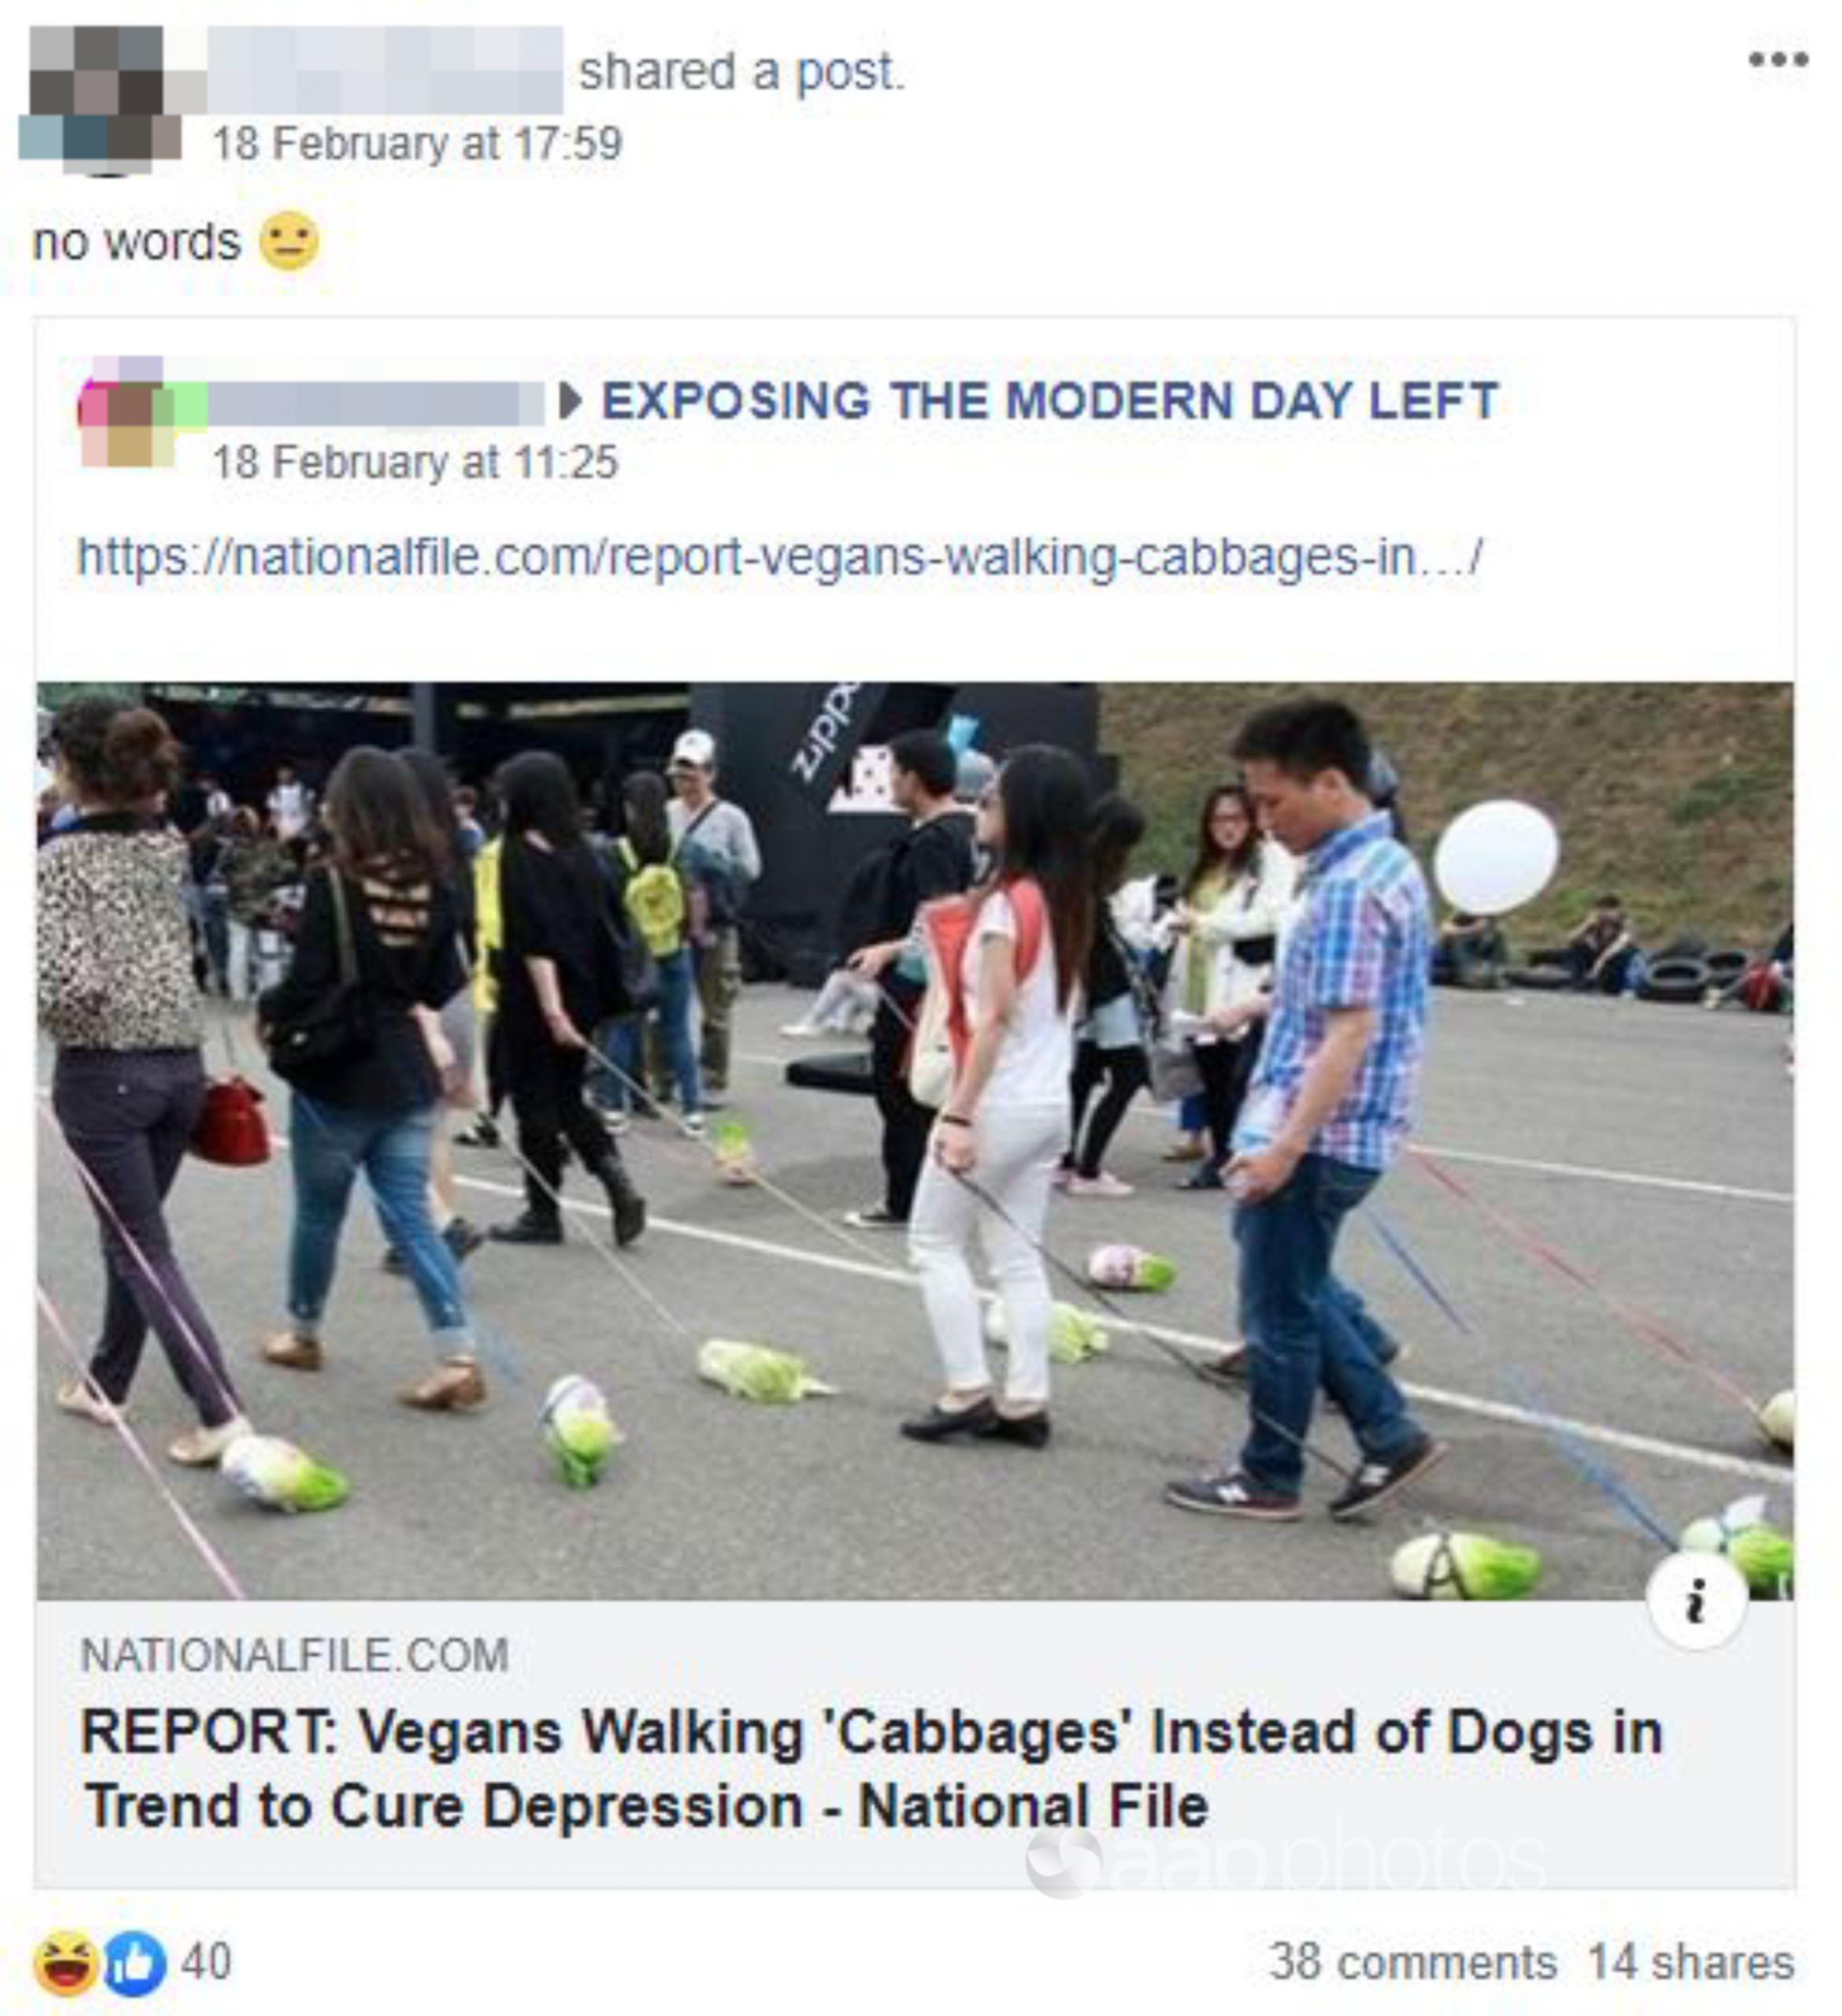Click the blurred name of sharing user
Viewport: 1842px width, 2016px height.
point(385,70)
